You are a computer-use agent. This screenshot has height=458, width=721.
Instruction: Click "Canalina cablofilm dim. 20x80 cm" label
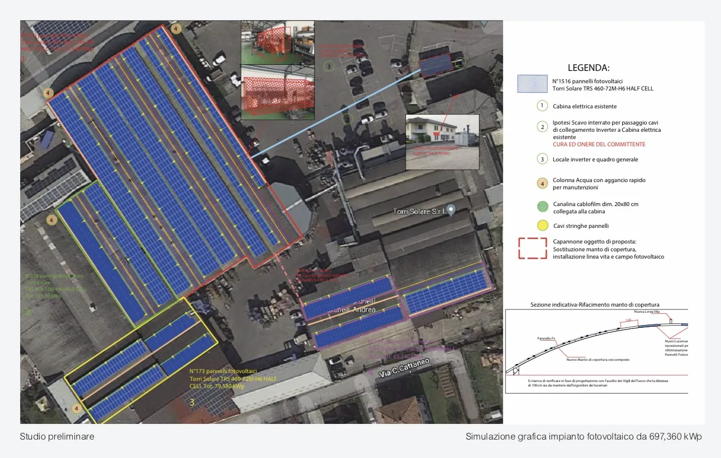(595, 204)
